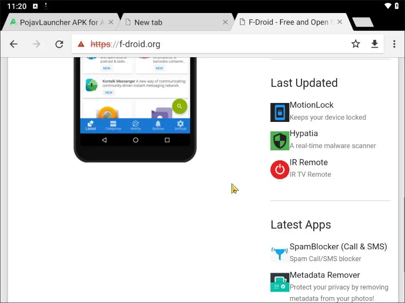405x303 pixels.
Task: Click the Kontalk Messenger icon in mockup
Action: (x=92, y=85)
